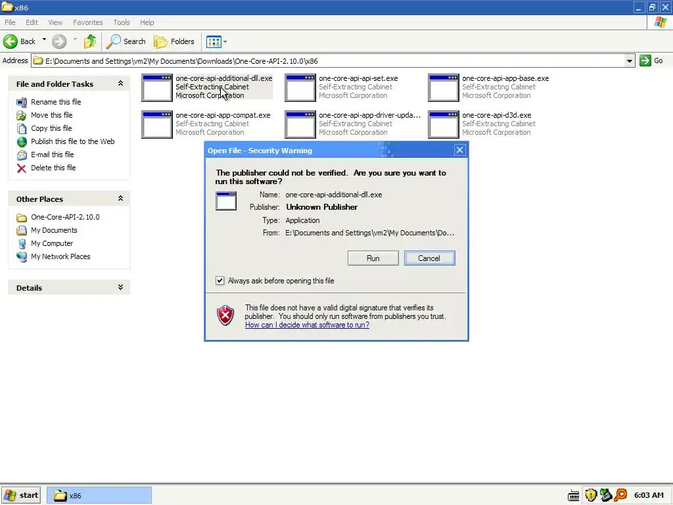Click the keyboard tray icon

click(x=573, y=496)
